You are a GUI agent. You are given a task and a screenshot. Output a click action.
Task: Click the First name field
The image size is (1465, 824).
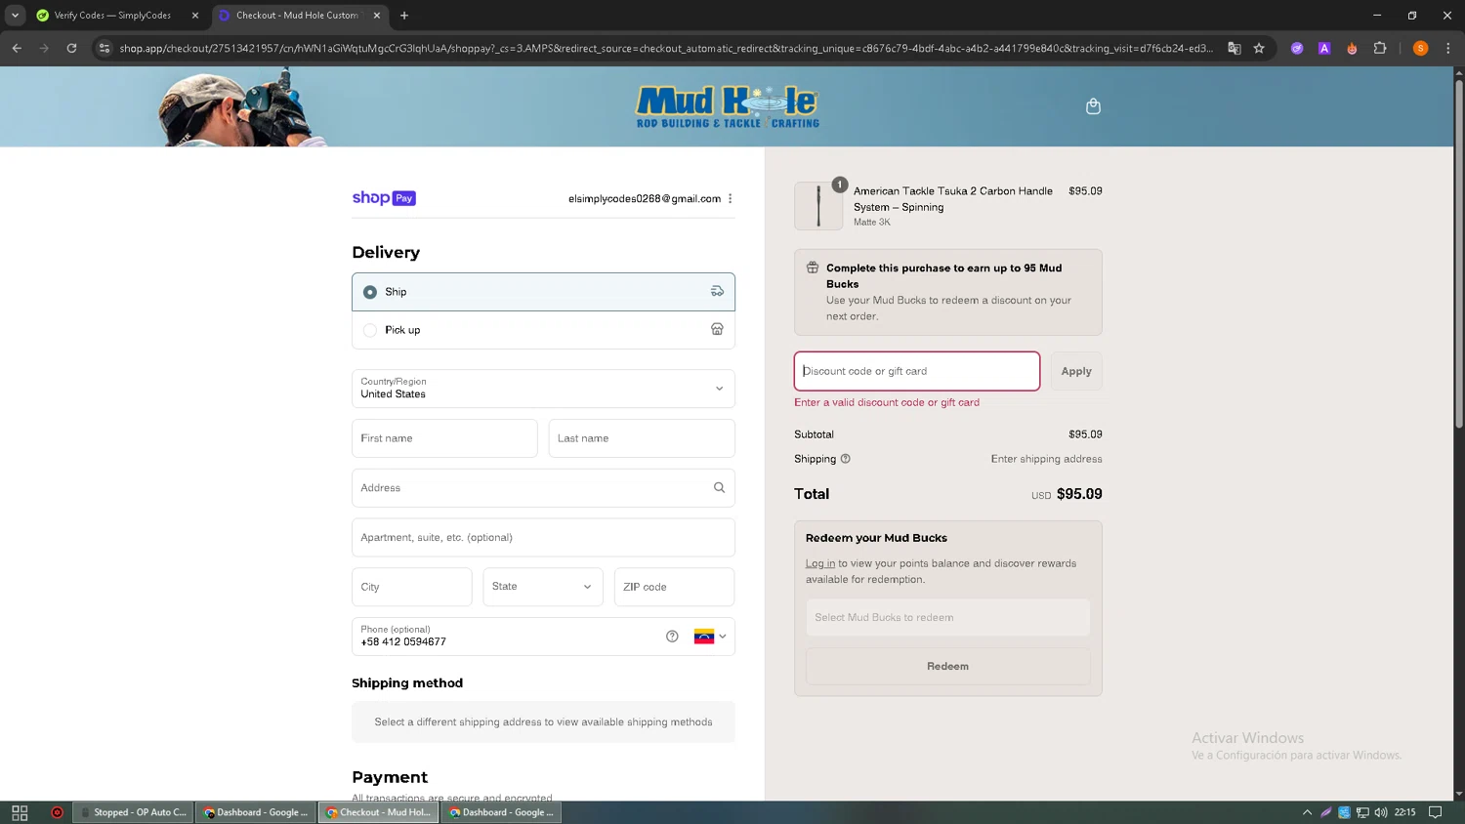(x=444, y=438)
